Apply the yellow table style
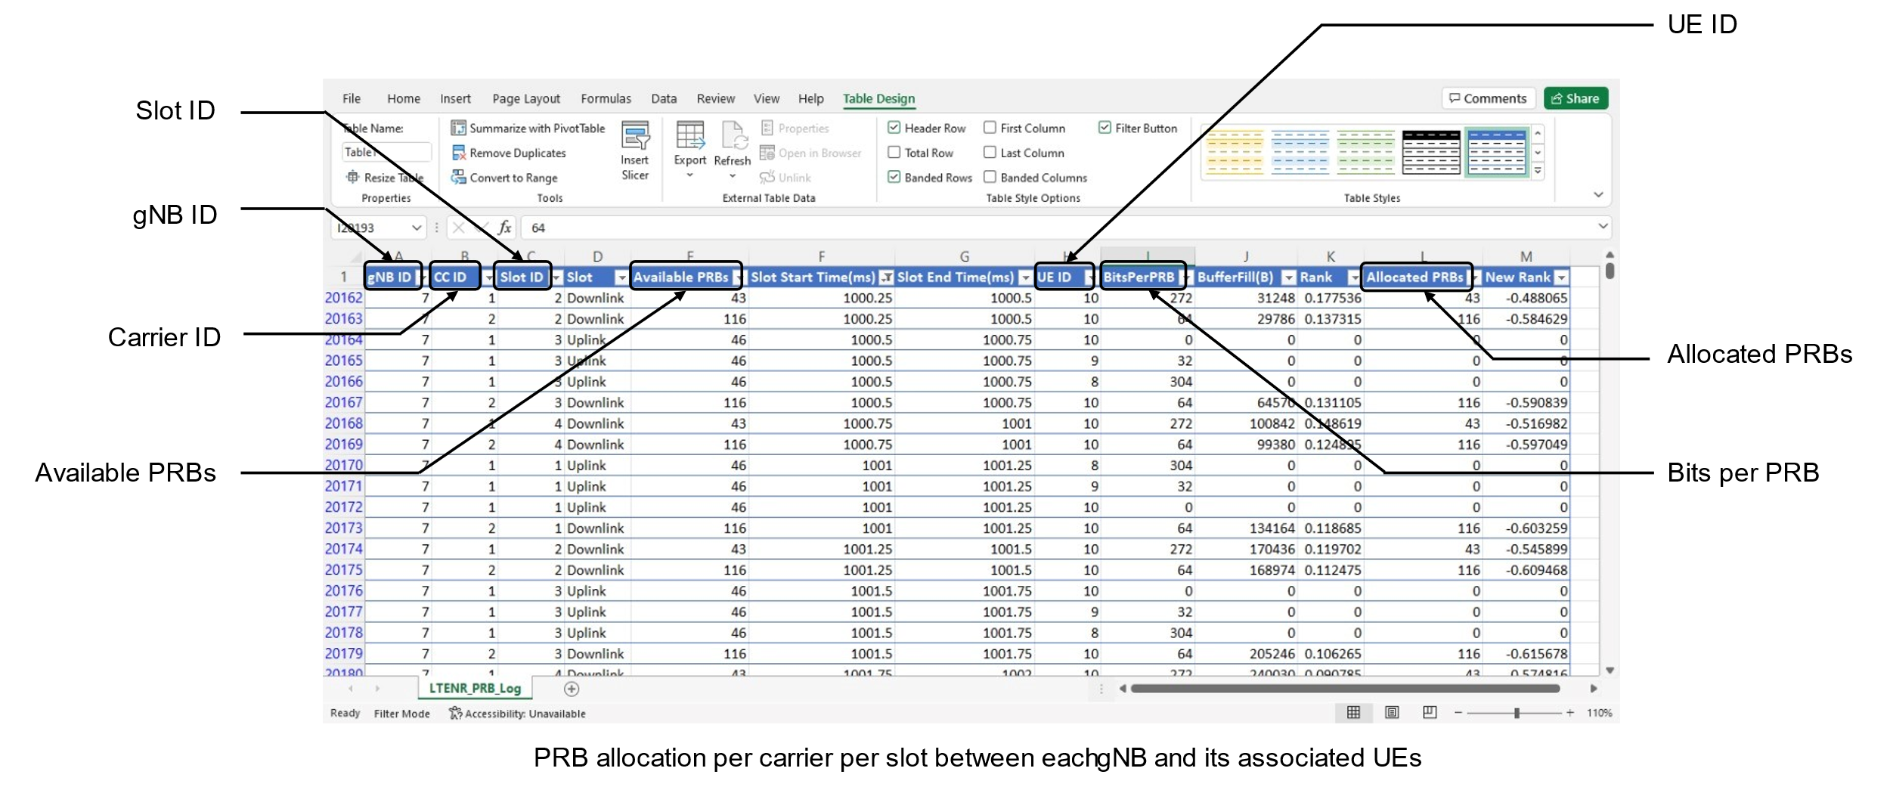 click(1235, 153)
